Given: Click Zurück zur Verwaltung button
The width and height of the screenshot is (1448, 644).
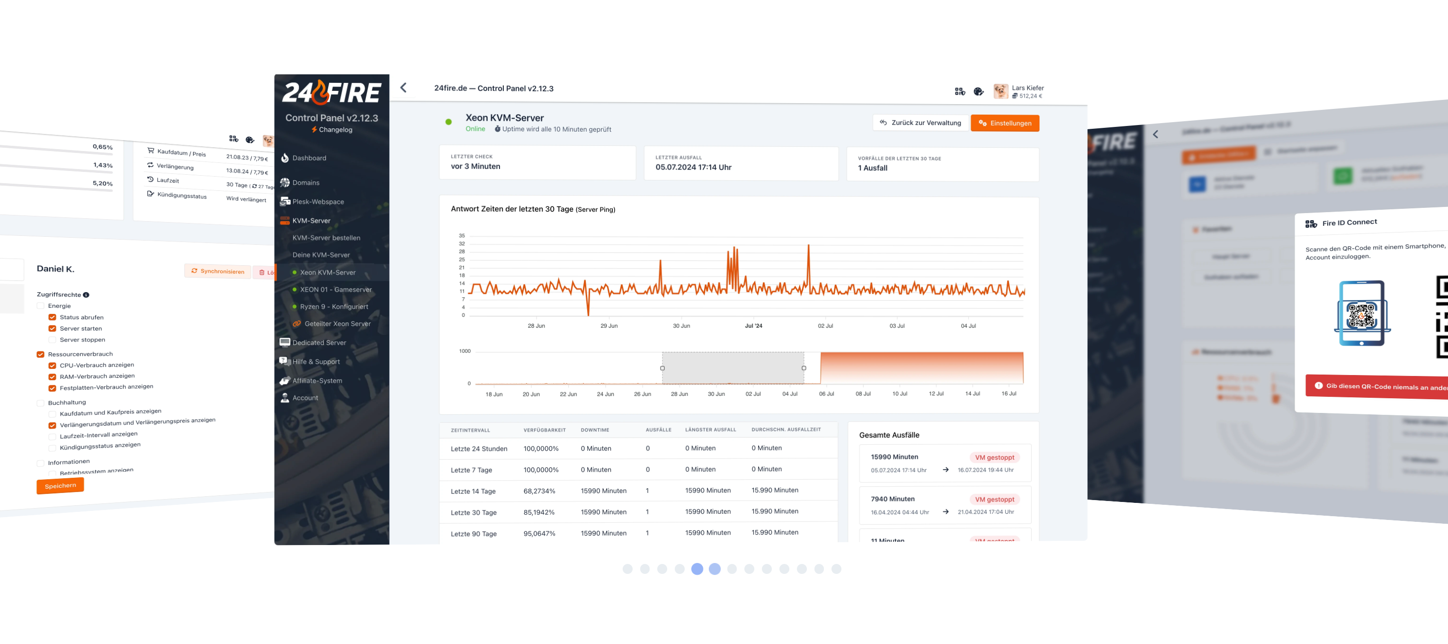Looking at the screenshot, I should coord(921,123).
